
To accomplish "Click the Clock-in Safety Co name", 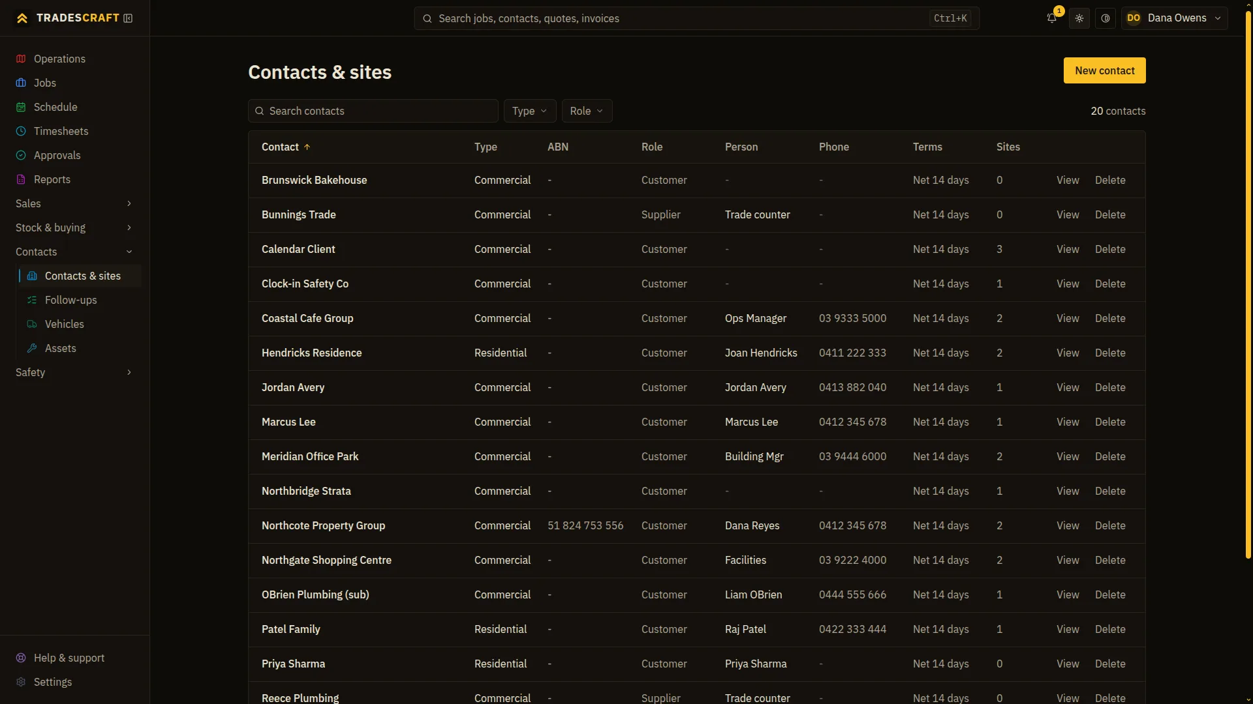I will click(305, 284).
